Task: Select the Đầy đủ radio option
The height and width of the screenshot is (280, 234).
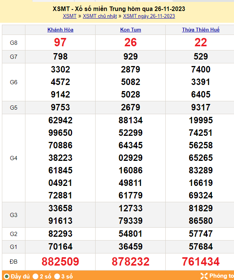Action: coord(6,276)
